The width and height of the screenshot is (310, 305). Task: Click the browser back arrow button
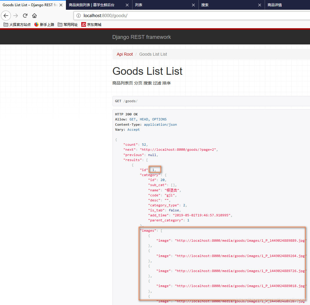pos(6,16)
